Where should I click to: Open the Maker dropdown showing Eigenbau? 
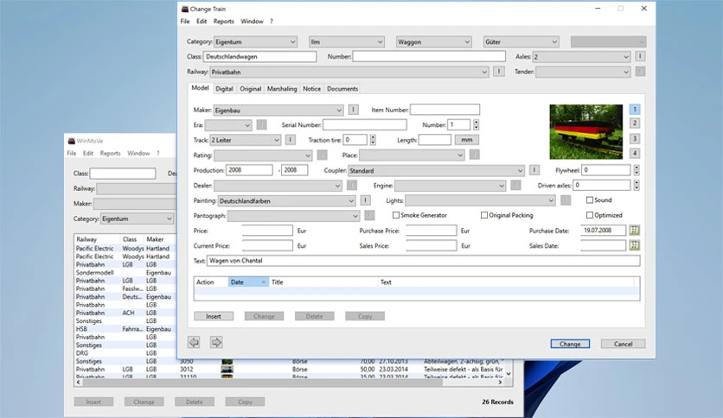click(x=278, y=111)
